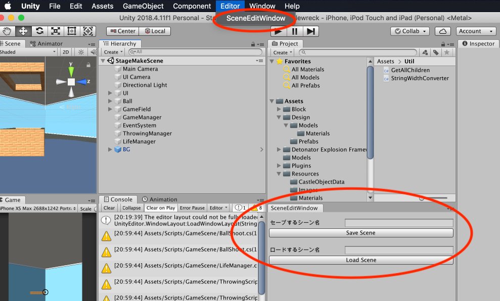Collapse the Design folder
This screenshot has width=500, height=301.
click(x=279, y=117)
